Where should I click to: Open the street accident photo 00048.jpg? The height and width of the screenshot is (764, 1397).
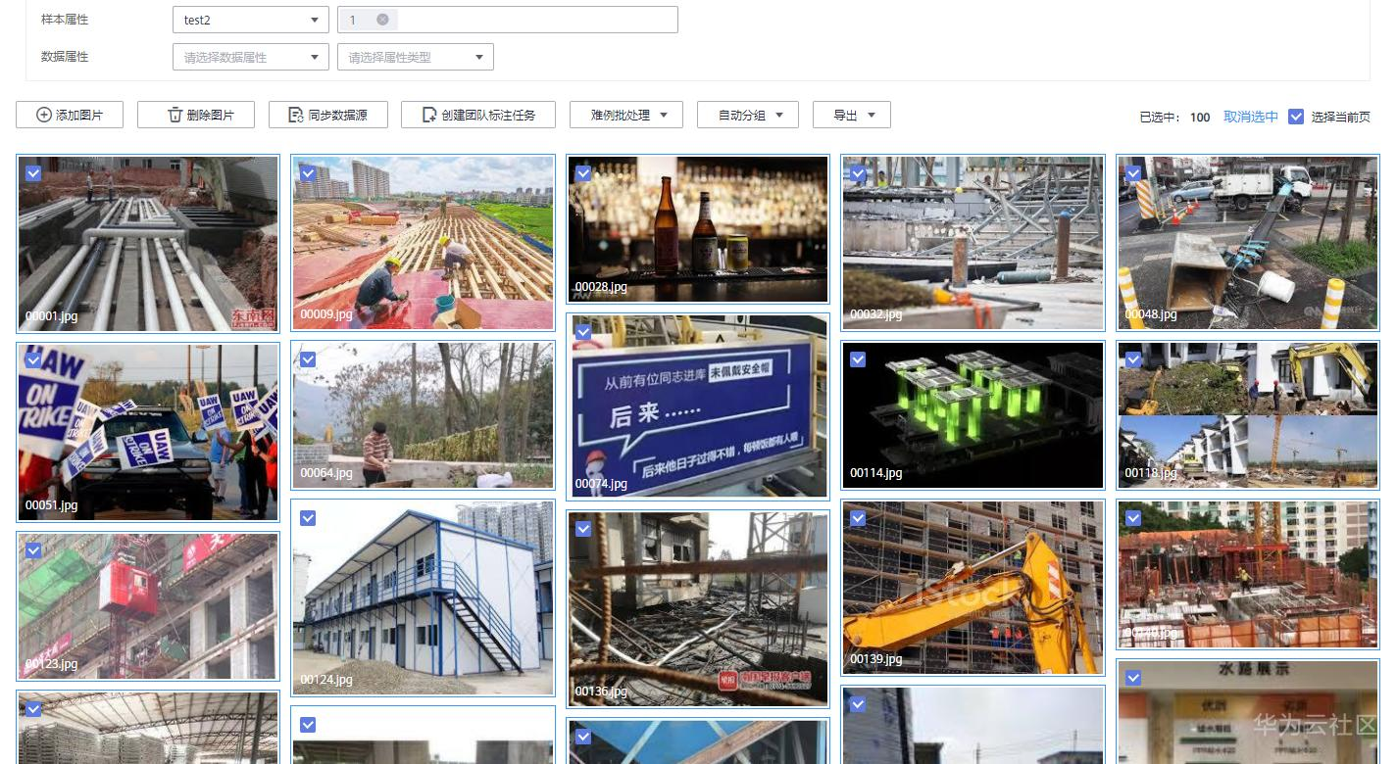[x=1248, y=243]
